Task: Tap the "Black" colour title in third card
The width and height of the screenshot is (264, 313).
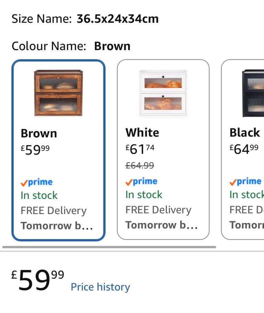Action: (x=245, y=133)
